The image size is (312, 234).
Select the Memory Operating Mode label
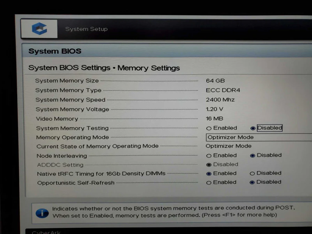tap(73, 137)
